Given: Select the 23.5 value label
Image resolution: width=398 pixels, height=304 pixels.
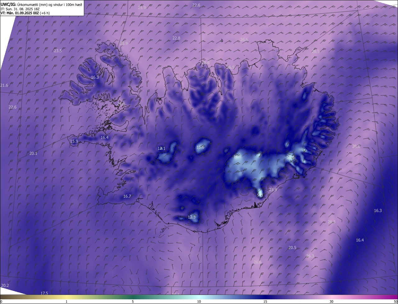Looking at the screenshot, I should click(x=58, y=51).
